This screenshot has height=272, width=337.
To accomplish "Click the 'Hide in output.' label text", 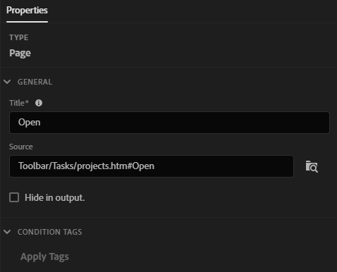I will (55, 197).
